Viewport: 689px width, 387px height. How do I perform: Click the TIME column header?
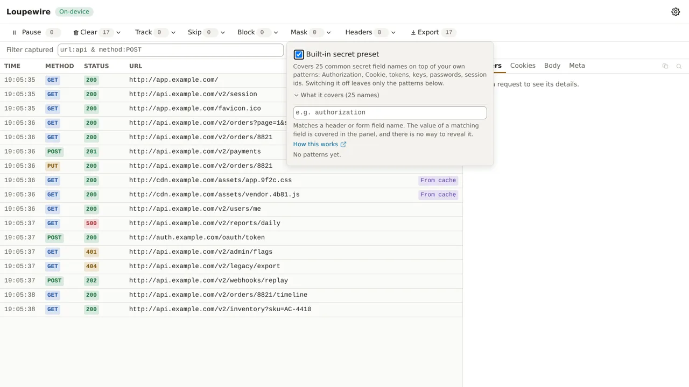12,66
